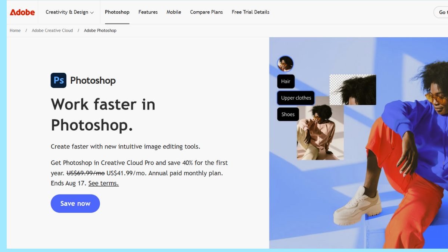
Task: Click the pink sweater photo thumbnail
Action: pos(320,132)
